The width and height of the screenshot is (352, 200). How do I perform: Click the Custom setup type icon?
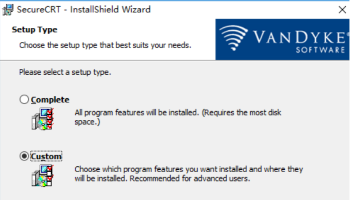point(43,175)
